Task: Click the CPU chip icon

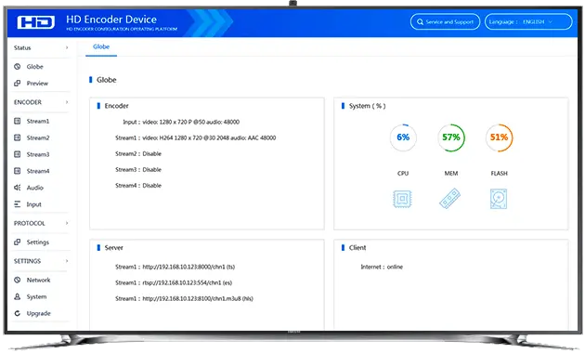Action: [x=402, y=199]
